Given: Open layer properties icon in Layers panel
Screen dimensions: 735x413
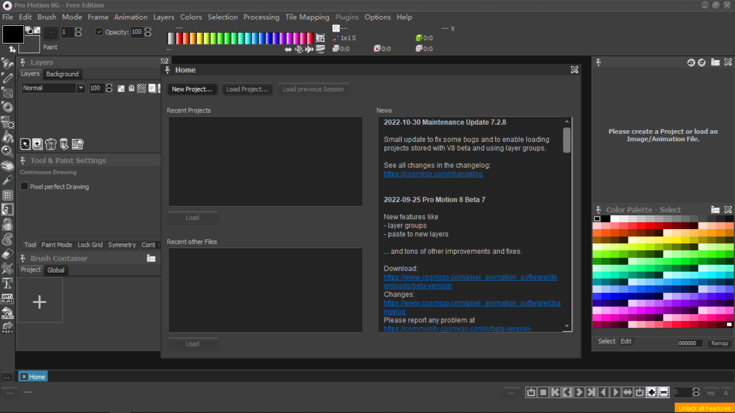Looking at the screenshot, I should 77,144.
